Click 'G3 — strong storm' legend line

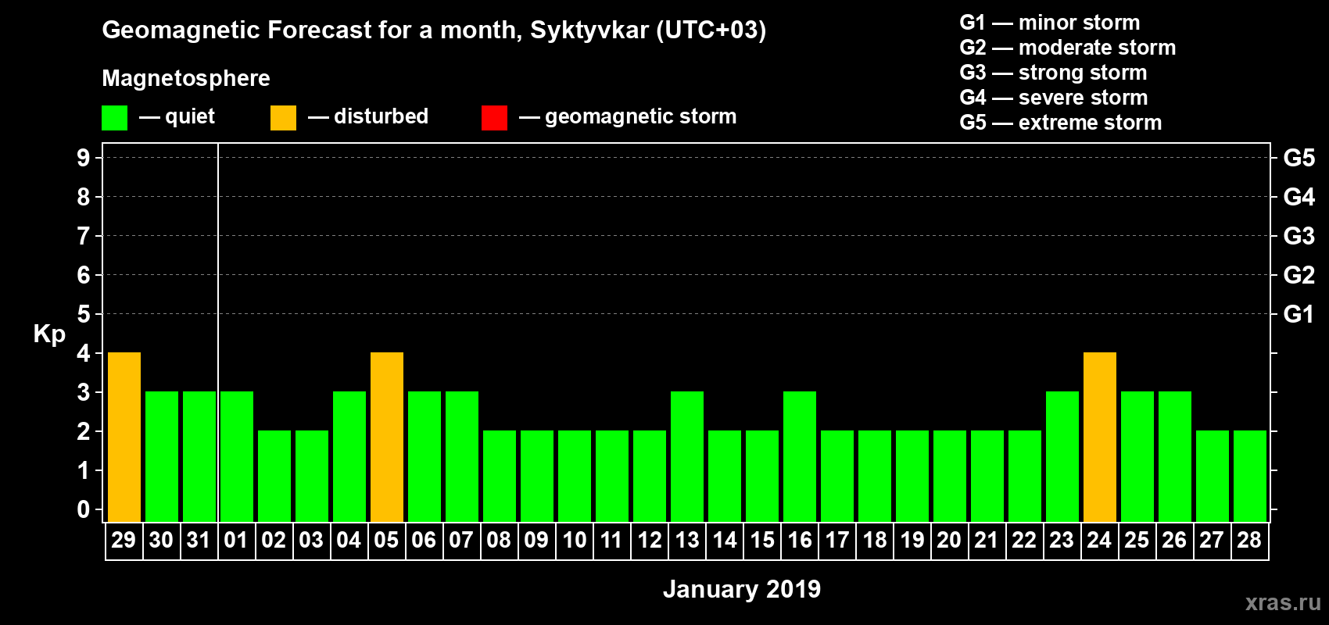tap(1053, 73)
